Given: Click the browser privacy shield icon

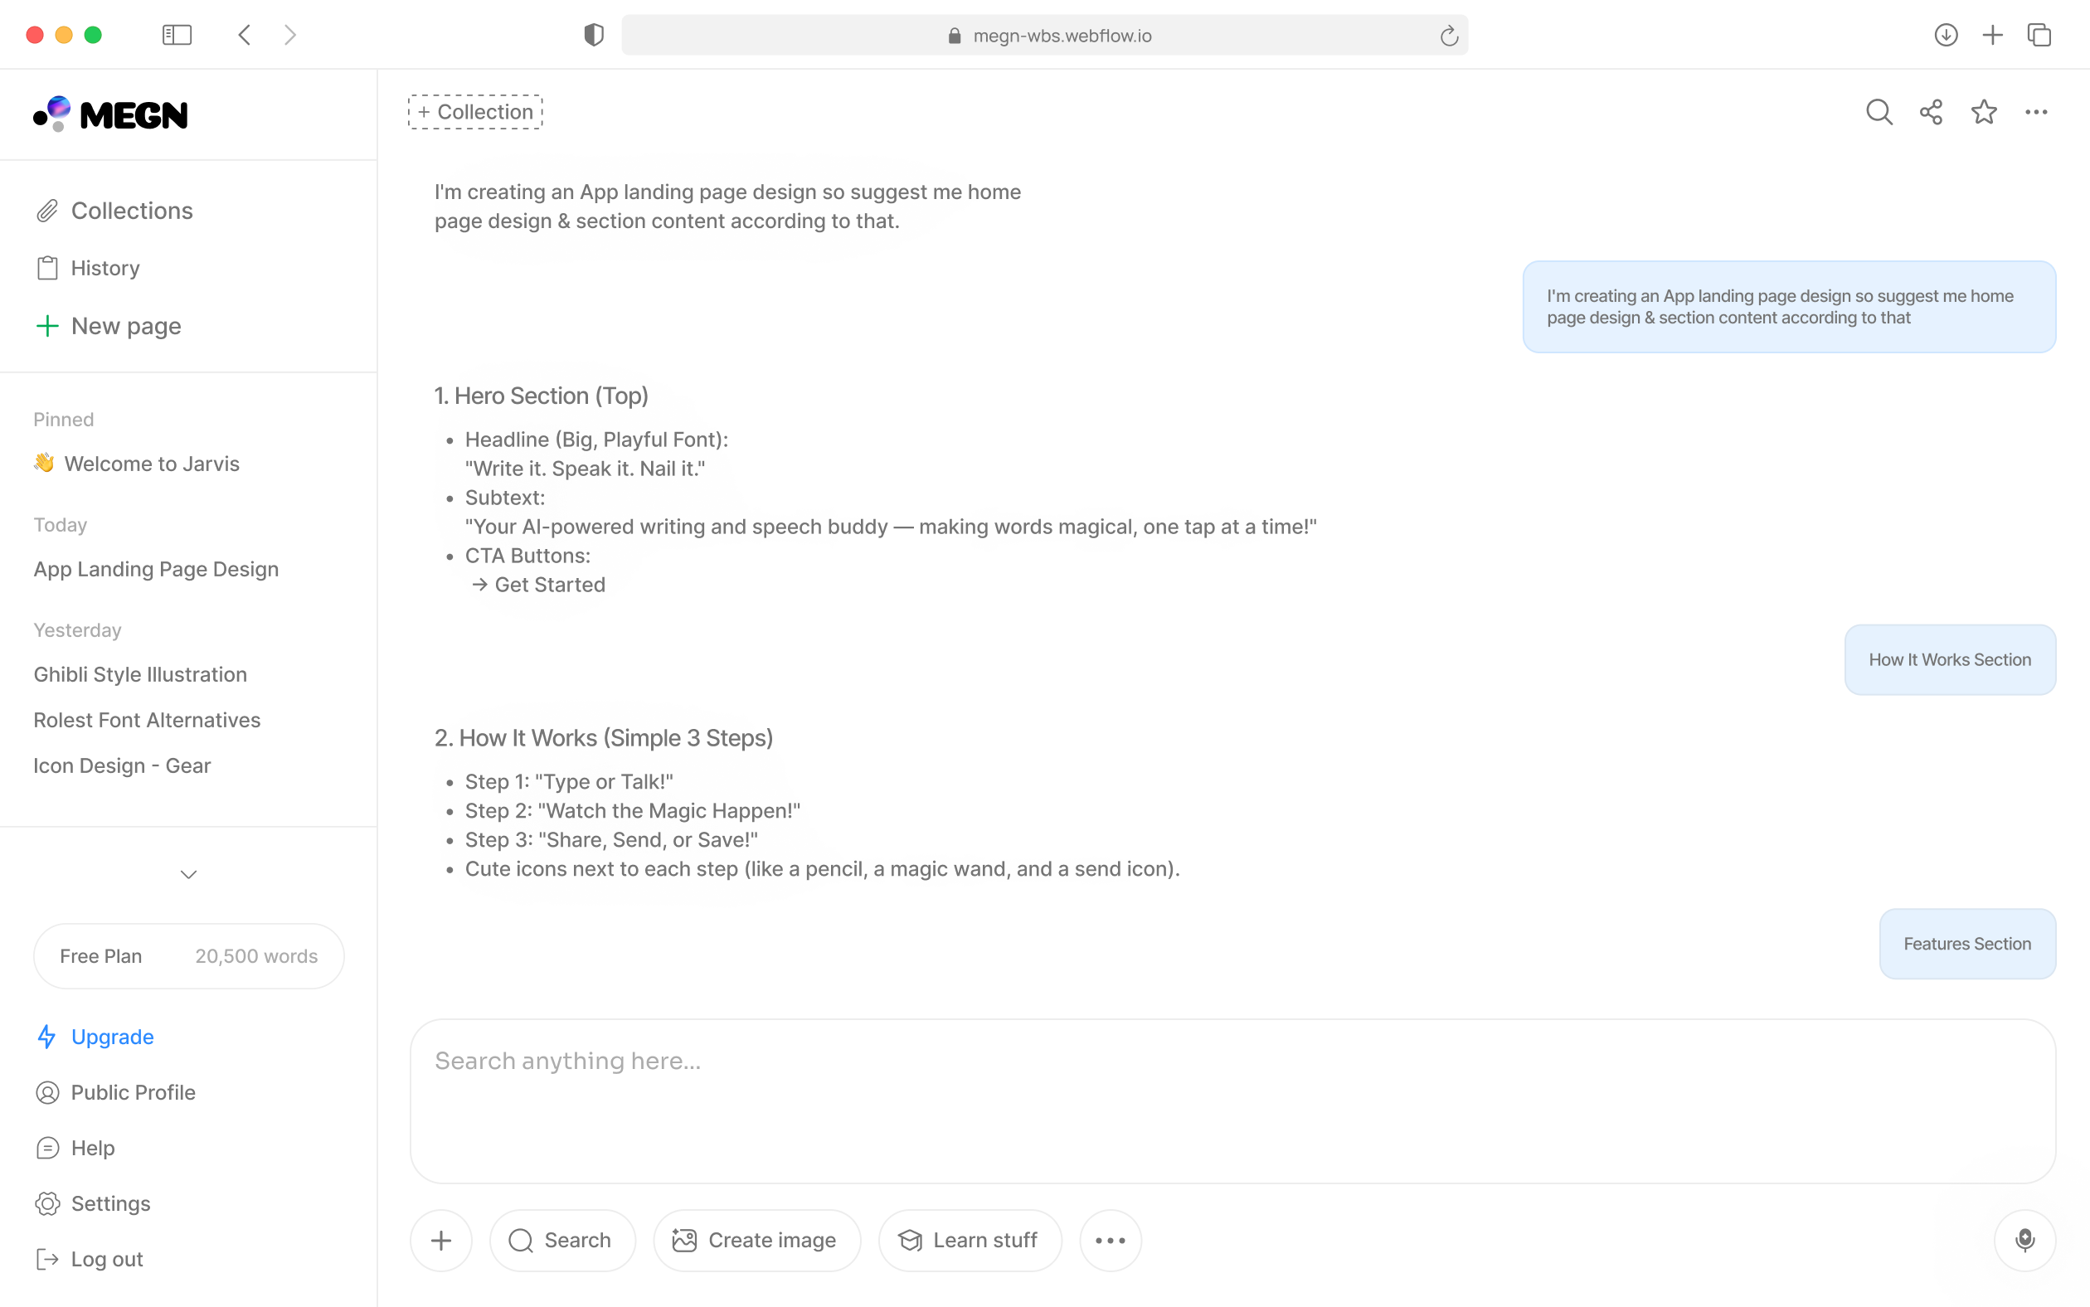Looking at the screenshot, I should tap(594, 35).
